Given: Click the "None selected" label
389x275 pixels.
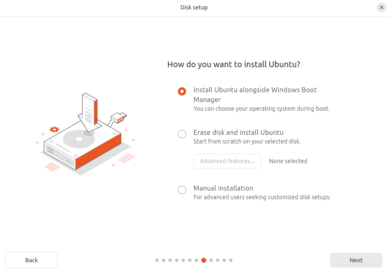Looking at the screenshot, I should 288,161.
